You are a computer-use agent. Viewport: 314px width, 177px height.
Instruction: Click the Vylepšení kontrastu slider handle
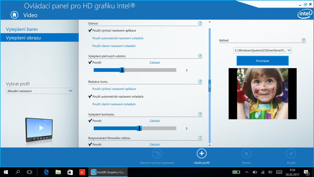(140, 128)
